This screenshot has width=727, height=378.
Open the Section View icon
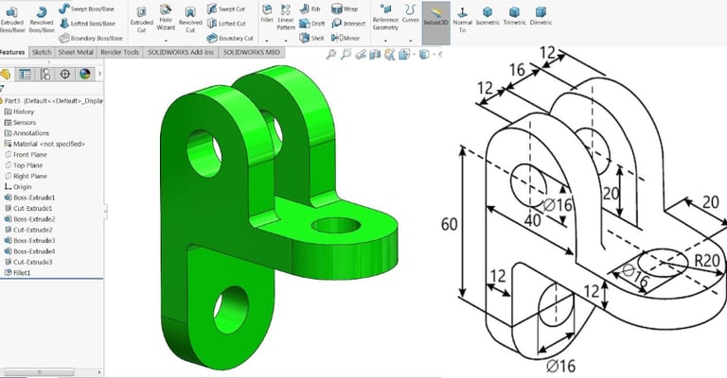tap(375, 55)
